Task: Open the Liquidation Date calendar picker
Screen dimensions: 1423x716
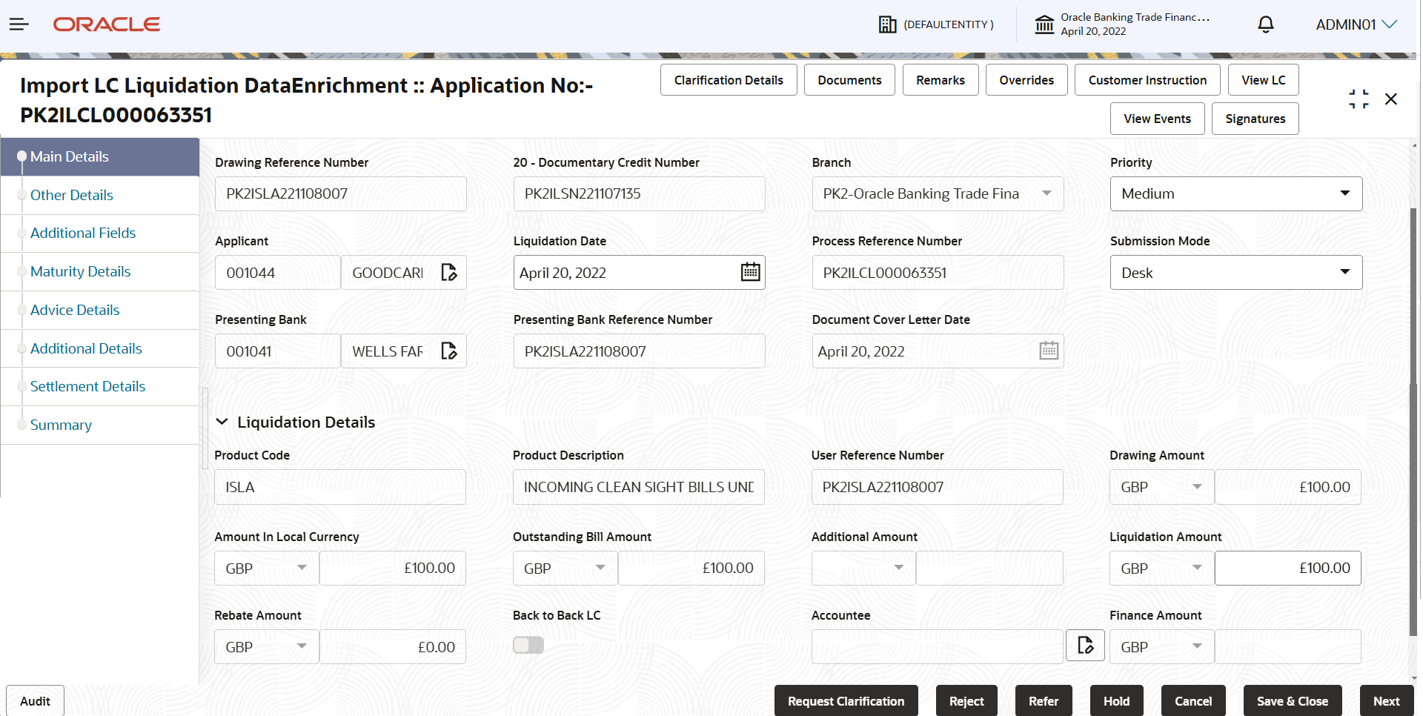Action: click(x=751, y=272)
